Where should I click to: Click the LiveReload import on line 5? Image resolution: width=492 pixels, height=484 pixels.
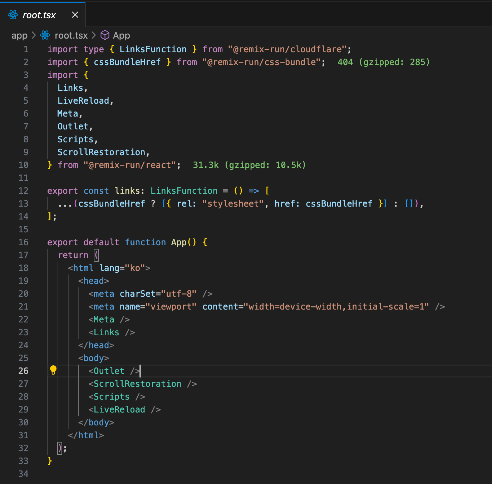[x=83, y=101]
